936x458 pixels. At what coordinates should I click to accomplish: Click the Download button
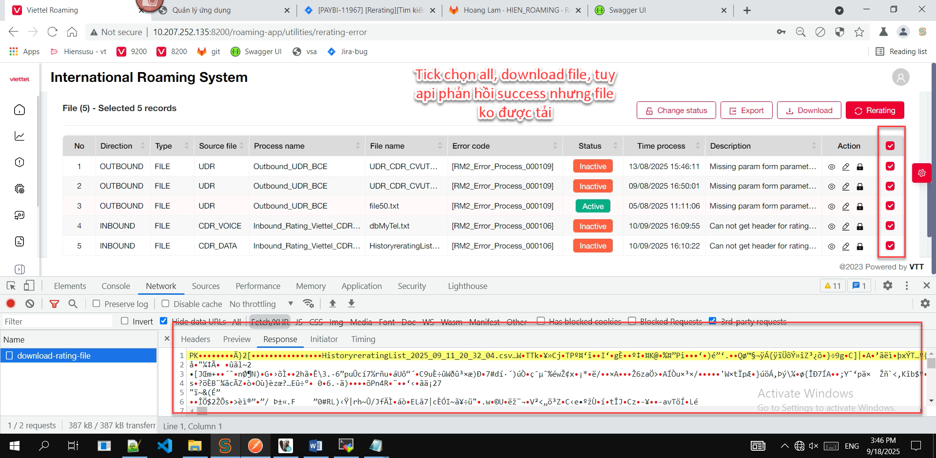(809, 111)
